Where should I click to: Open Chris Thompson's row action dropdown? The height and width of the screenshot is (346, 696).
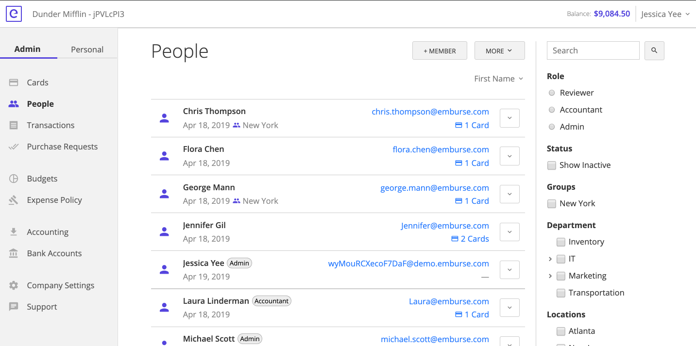(509, 118)
